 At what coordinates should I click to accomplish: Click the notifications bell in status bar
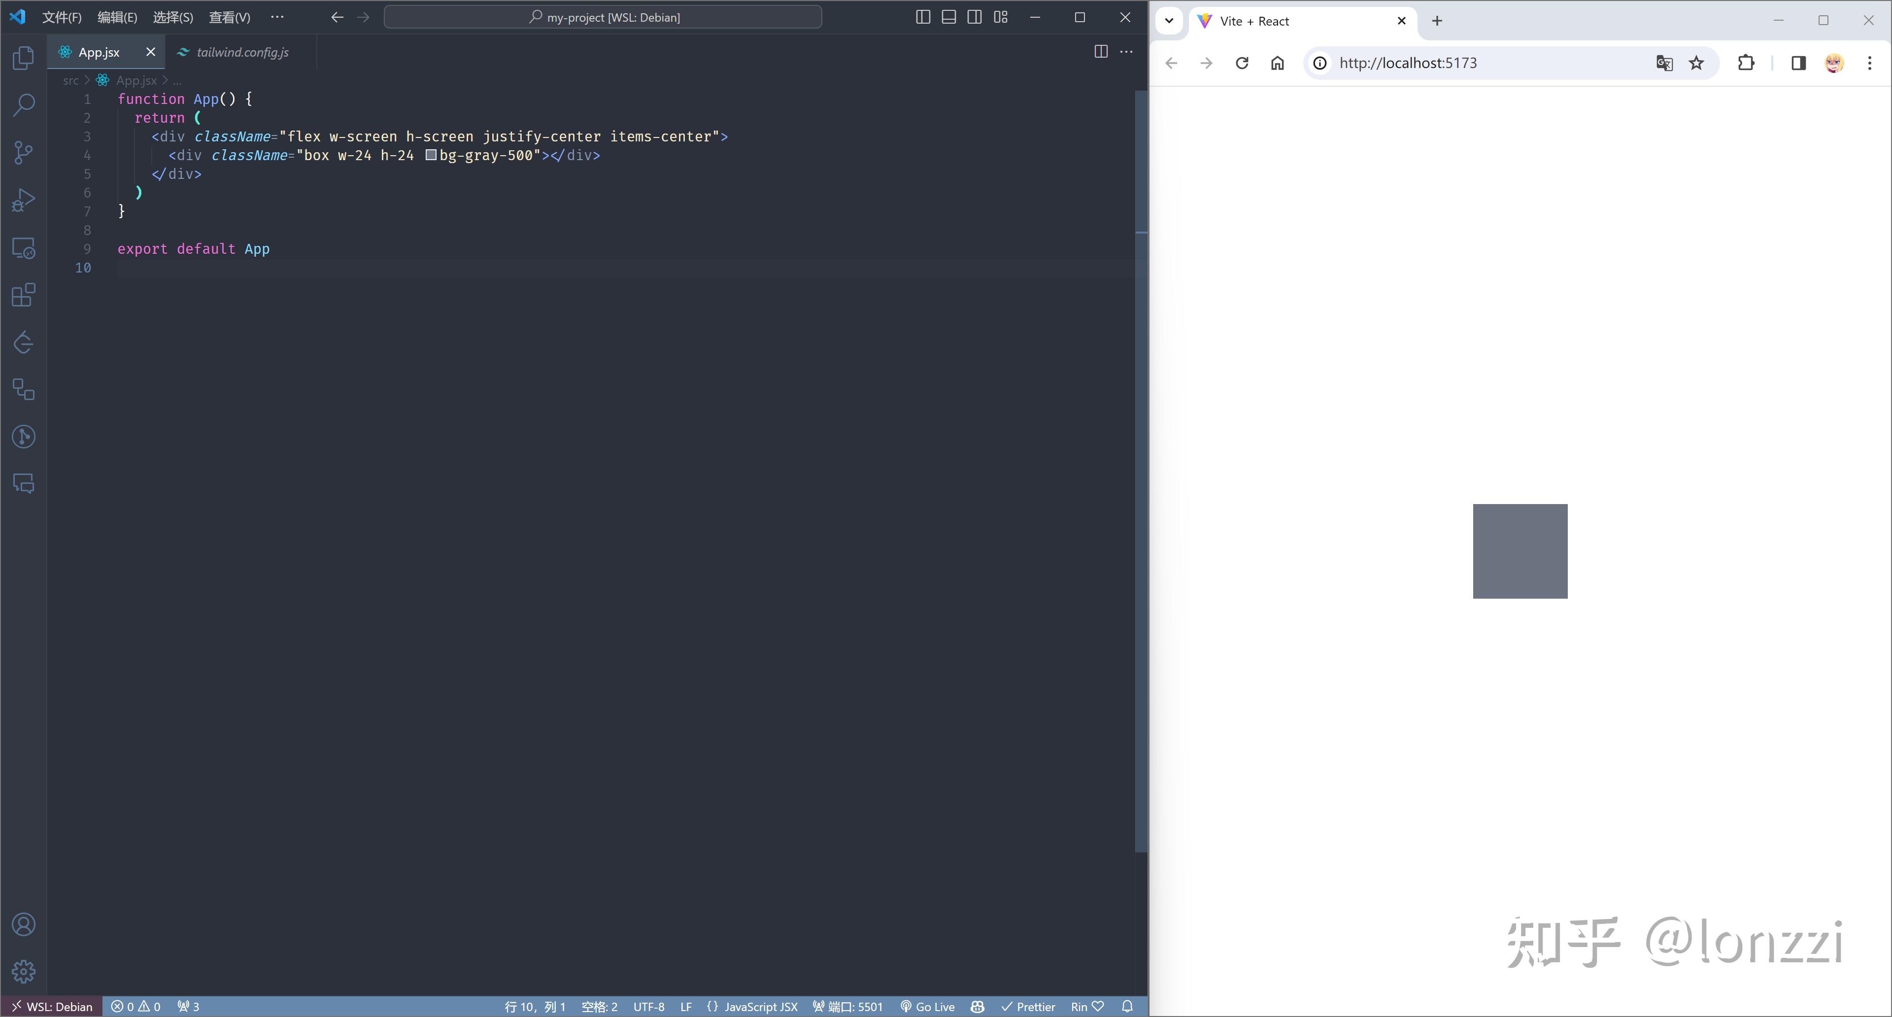pos(1127,1007)
